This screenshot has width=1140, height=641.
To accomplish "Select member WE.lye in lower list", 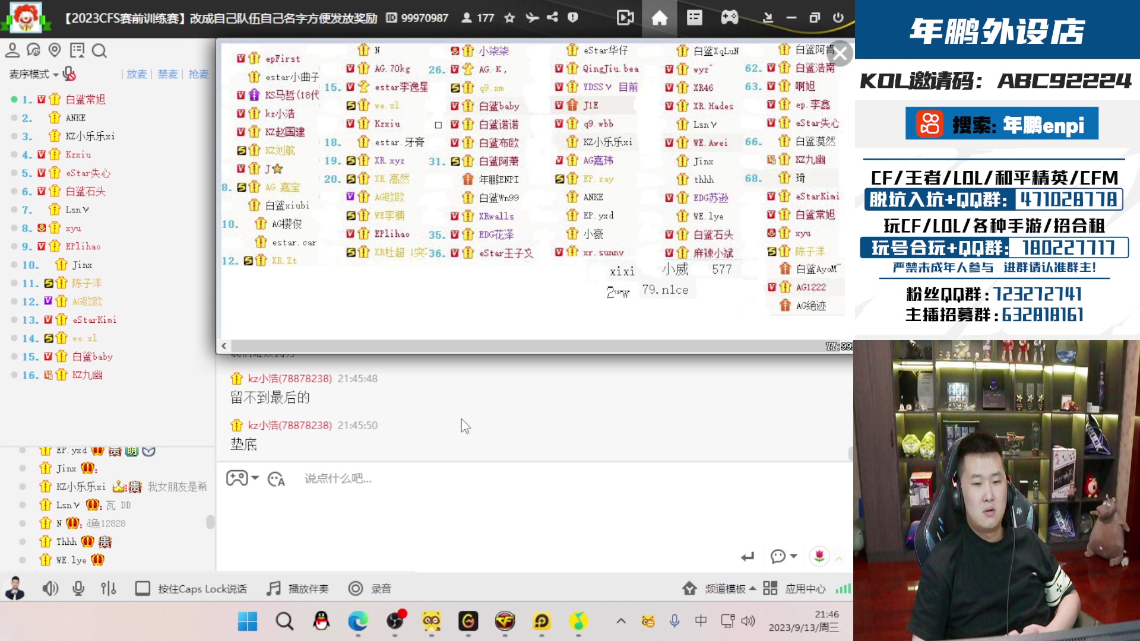I will [71, 560].
